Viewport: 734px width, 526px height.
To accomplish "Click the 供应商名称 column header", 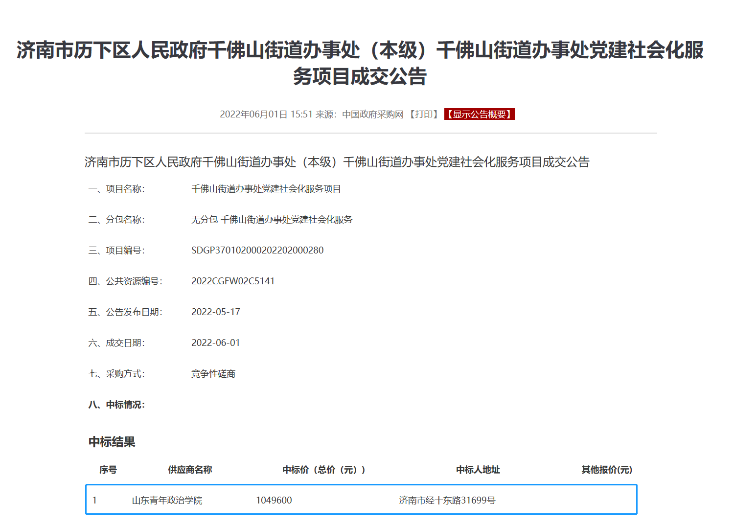I will coord(190,470).
